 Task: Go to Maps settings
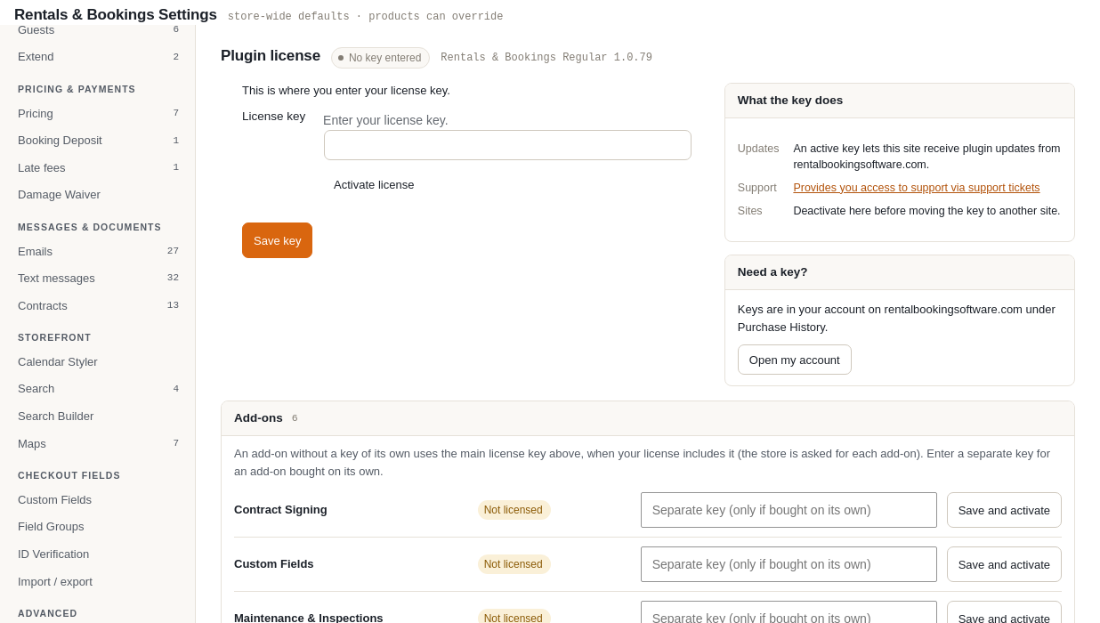pos(98,444)
